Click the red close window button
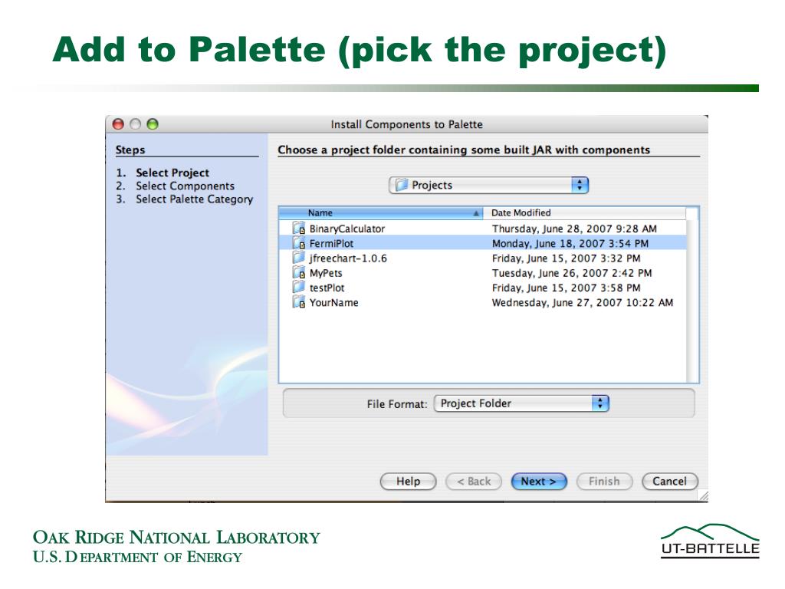 point(118,124)
